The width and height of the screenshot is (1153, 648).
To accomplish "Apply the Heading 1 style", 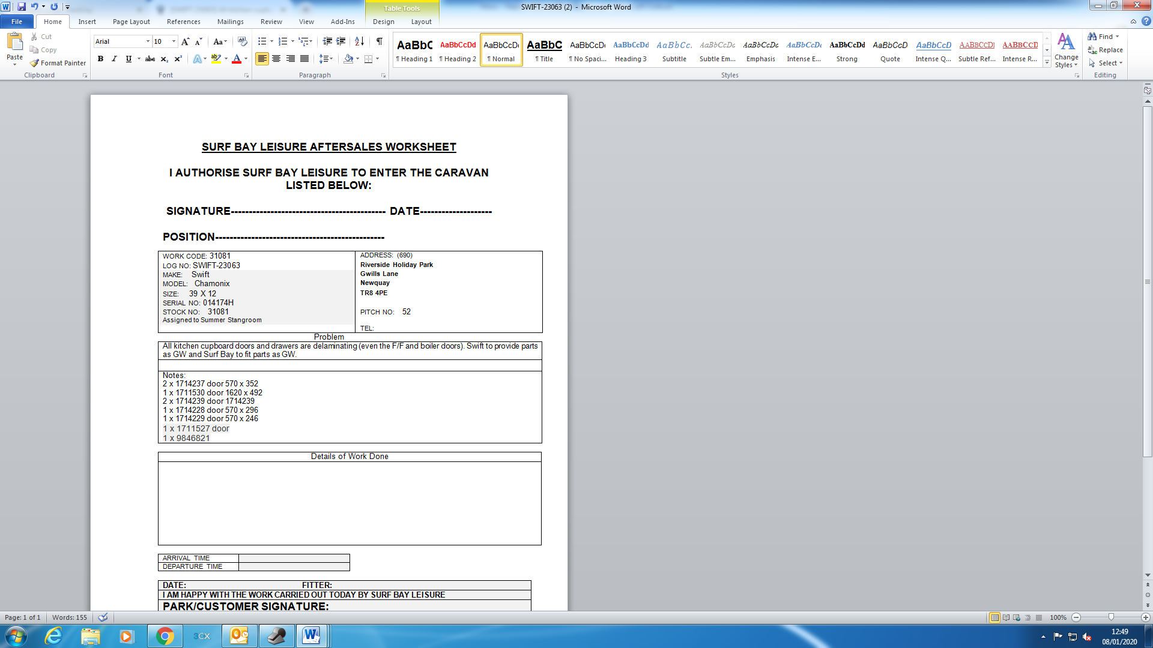I will tap(414, 50).
